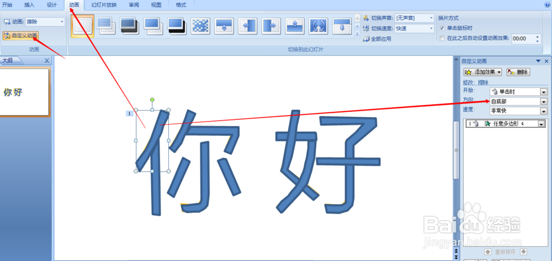Expand the transition gallery More arrow
Image resolution: width=552 pixels, height=261 pixels.
pyautogui.click(x=357, y=34)
